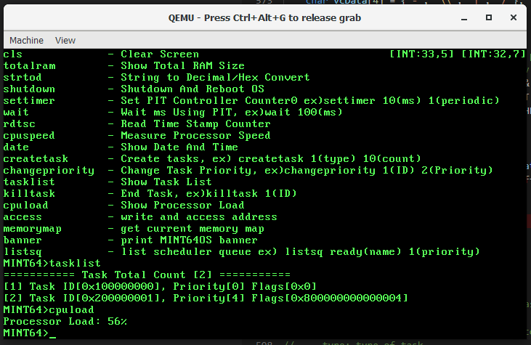Viewport: 531px width, 345px height.
Task: Click the 'changepriority' command name
Action: point(49,171)
